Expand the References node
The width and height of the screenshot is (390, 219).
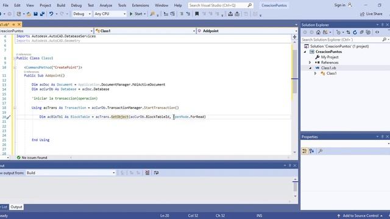[310, 63]
